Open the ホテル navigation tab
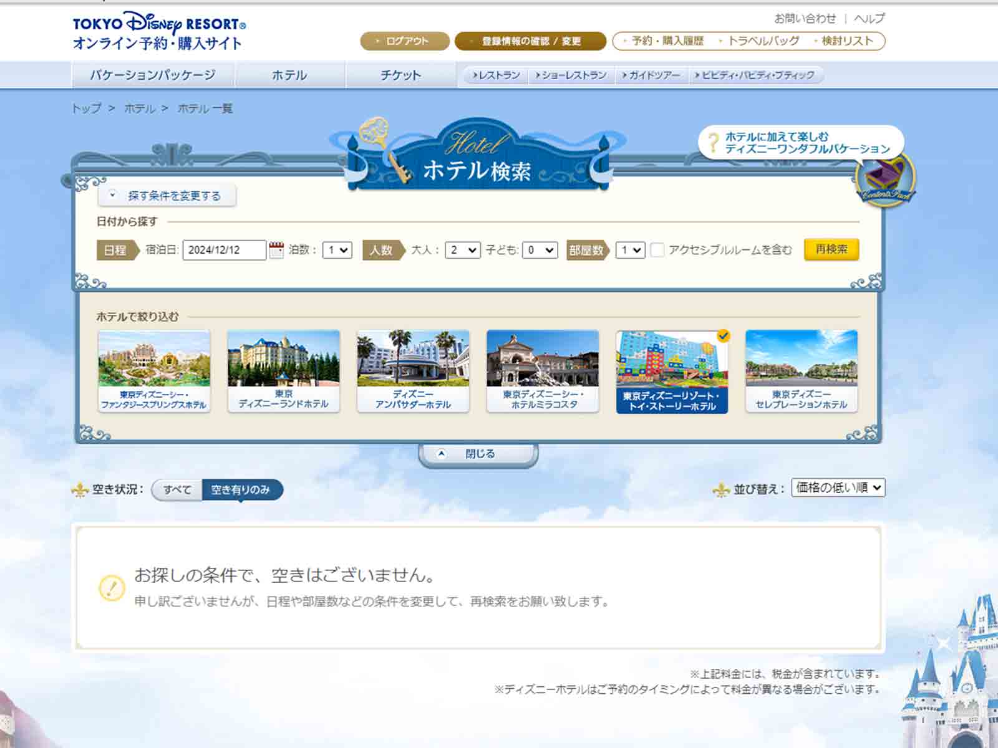Image resolution: width=998 pixels, height=748 pixels. click(x=289, y=75)
